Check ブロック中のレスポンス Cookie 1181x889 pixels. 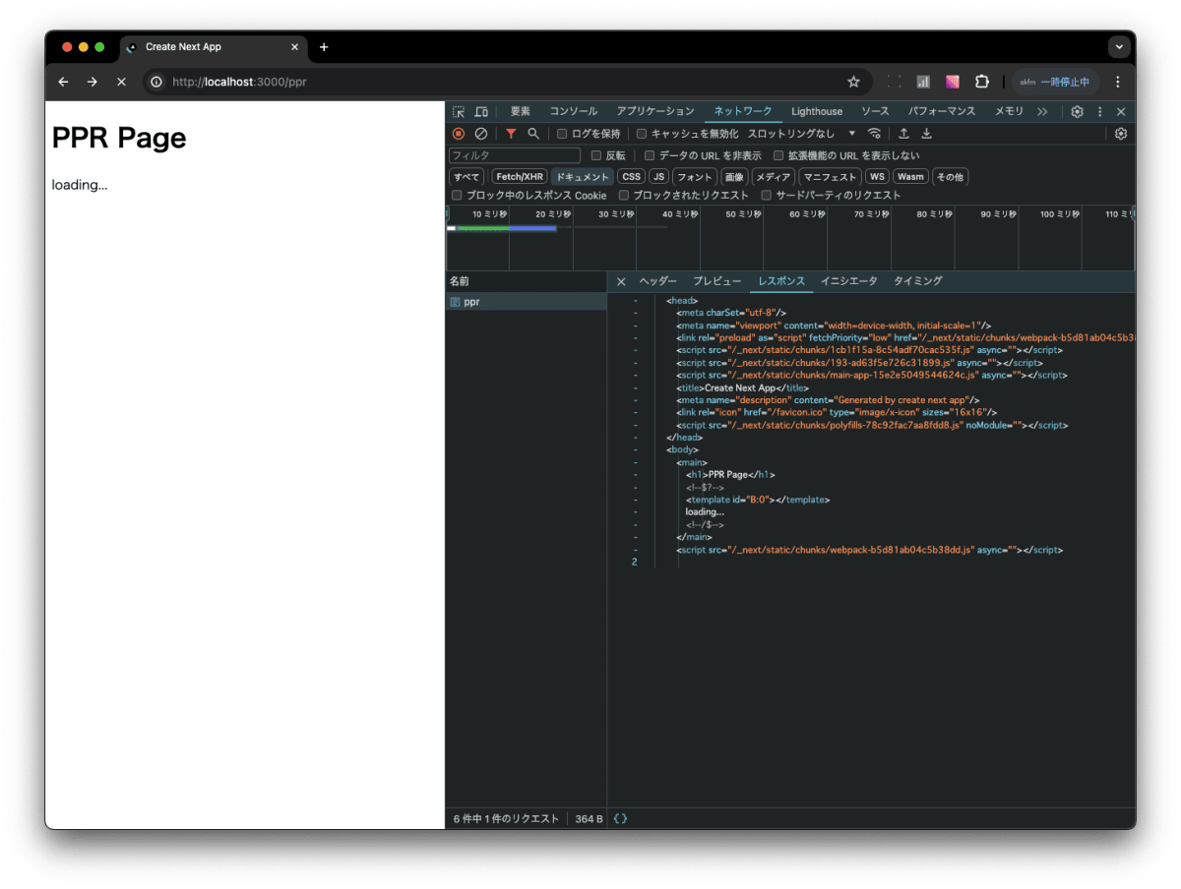[x=457, y=195]
